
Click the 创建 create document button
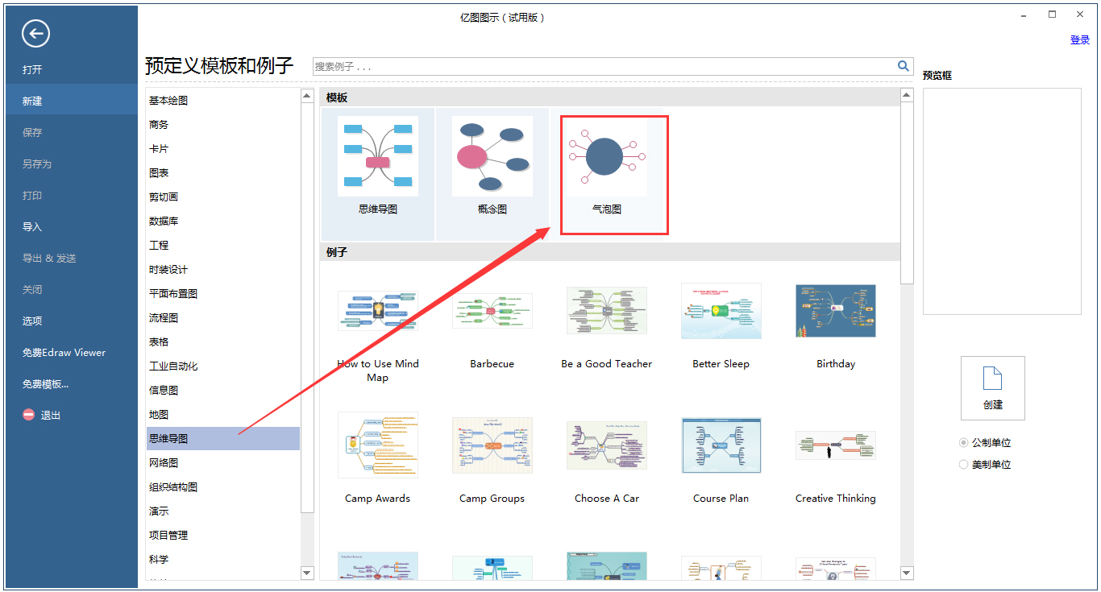pyautogui.click(x=993, y=388)
